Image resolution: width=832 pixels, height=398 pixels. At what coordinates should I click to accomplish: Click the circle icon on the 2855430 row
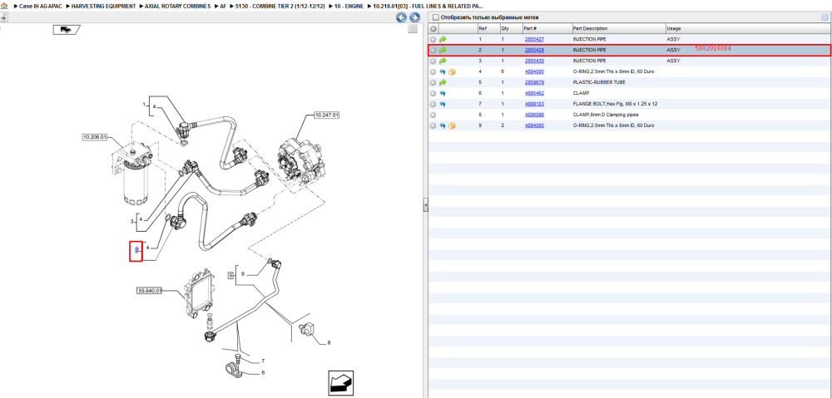point(433,61)
